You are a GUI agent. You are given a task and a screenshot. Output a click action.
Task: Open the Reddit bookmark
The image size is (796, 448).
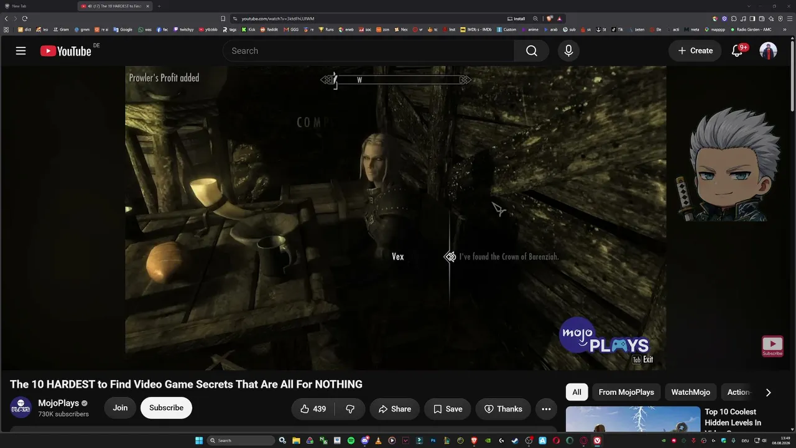click(x=269, y=29)
